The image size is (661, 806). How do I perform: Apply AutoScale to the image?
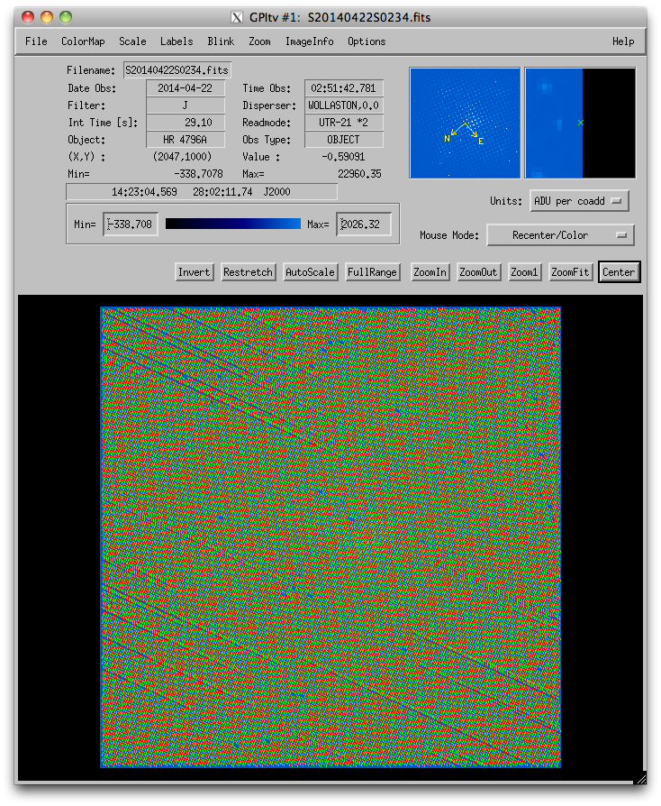pos(310,272)
